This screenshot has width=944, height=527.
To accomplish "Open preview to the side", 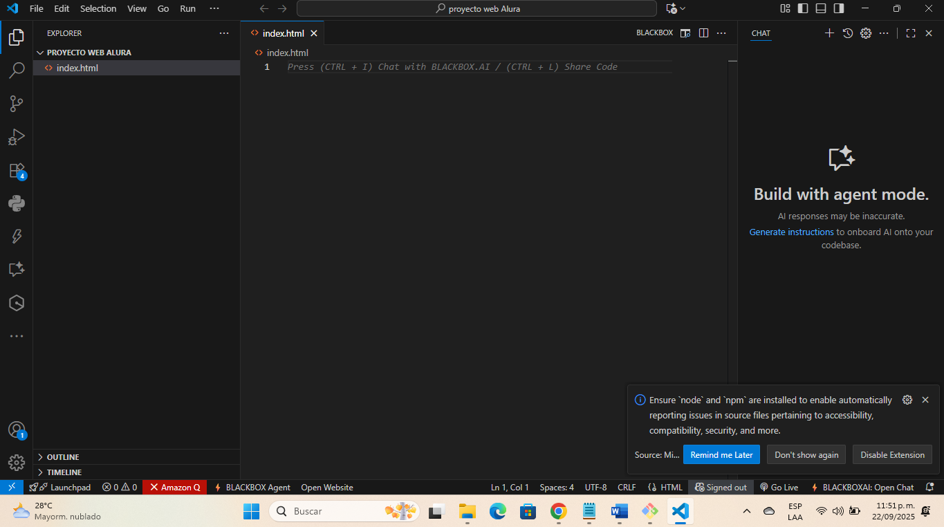I will click(685, 33).
